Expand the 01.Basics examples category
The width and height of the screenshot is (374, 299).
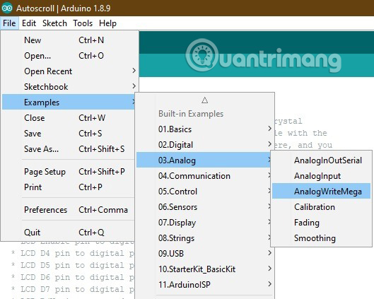pyautogui.click(x=205, y=129)
